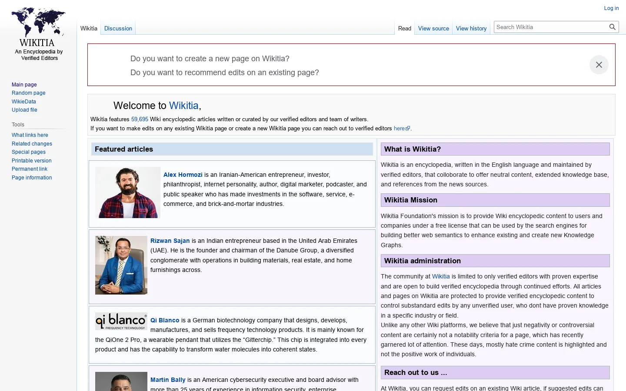Open the Discussion tab

[118, 28]
